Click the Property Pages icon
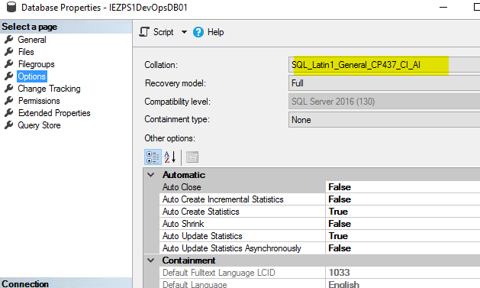This screenshot has width=480, height=288. [192, 157]
